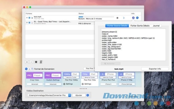Click the plus add file button

(x=27, y=62)
